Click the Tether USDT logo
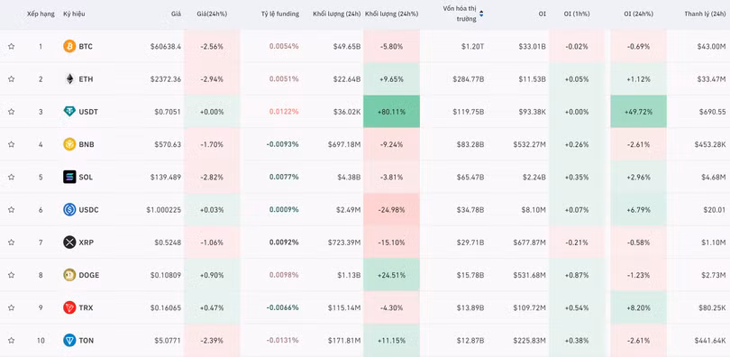Image resolution: width=730 pixels, height=357 pixels. (69, 112)
